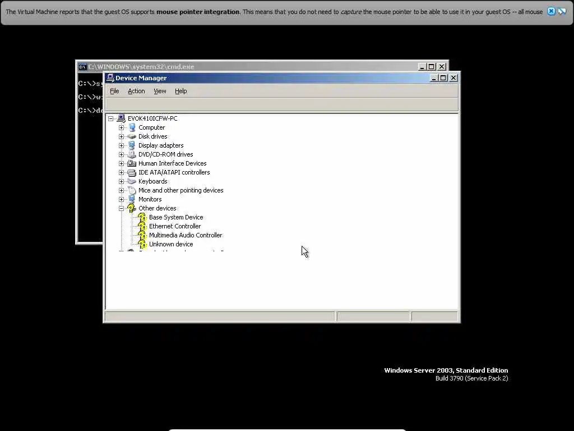Click the Multimedia Audio Controller warning icon
The image size is (574, 431).
142,235
